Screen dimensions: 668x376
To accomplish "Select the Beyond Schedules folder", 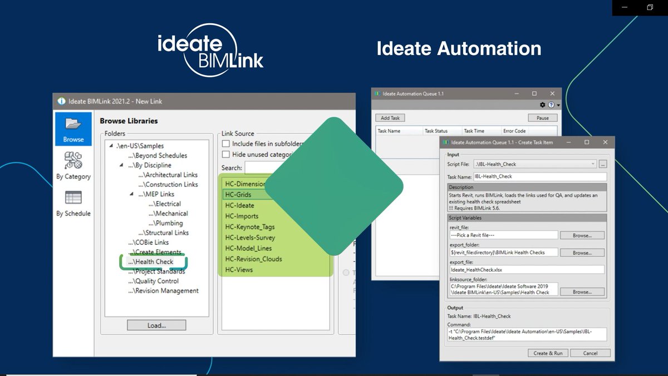I will pyautogui.click(x=158, y=156).
